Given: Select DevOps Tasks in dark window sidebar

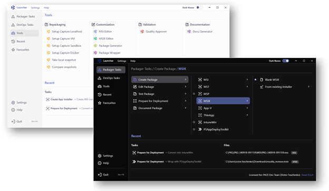Looking at the screenshot, I should [x=111, y=78].
